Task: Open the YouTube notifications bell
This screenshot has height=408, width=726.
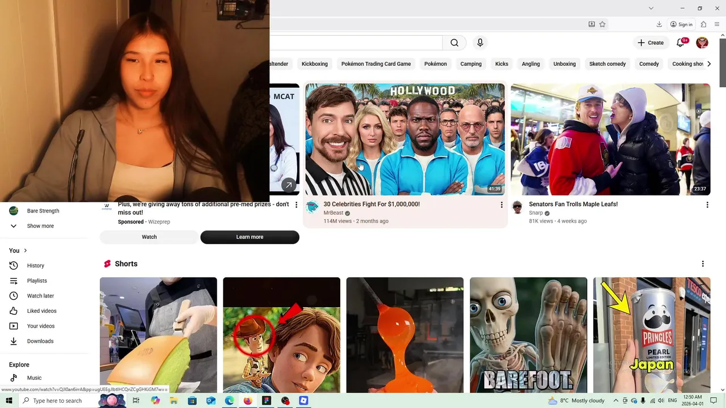Action: tap(681, 42)
